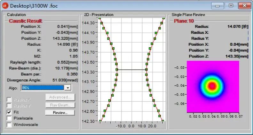This screenshot has height=135, width=253.
Task: Uncheck the Fit checkbox
Action: tap(9, 112)
